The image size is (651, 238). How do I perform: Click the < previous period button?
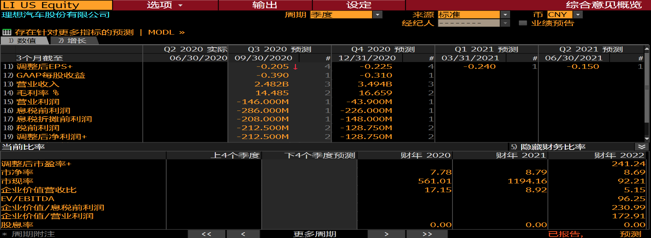pos(243,234)
